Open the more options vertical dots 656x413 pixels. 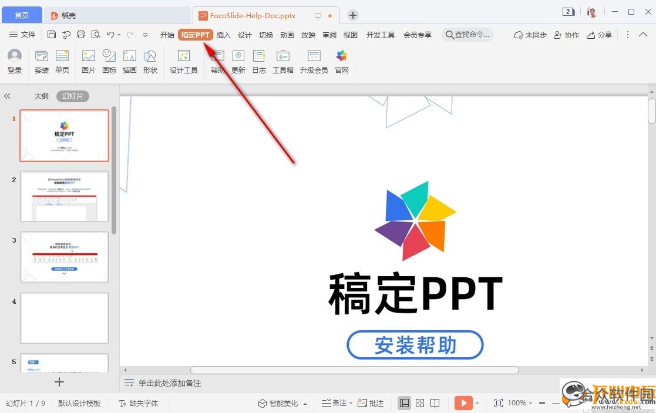point(628,35)
